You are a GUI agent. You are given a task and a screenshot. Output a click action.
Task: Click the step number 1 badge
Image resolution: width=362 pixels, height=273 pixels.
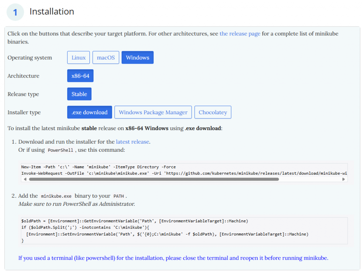[15, 12]
